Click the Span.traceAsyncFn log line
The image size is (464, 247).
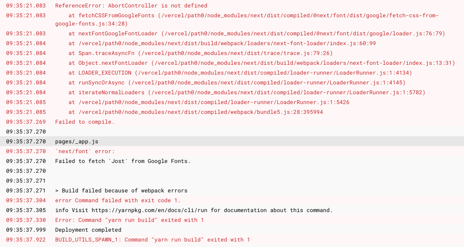(x=232, y=53)
